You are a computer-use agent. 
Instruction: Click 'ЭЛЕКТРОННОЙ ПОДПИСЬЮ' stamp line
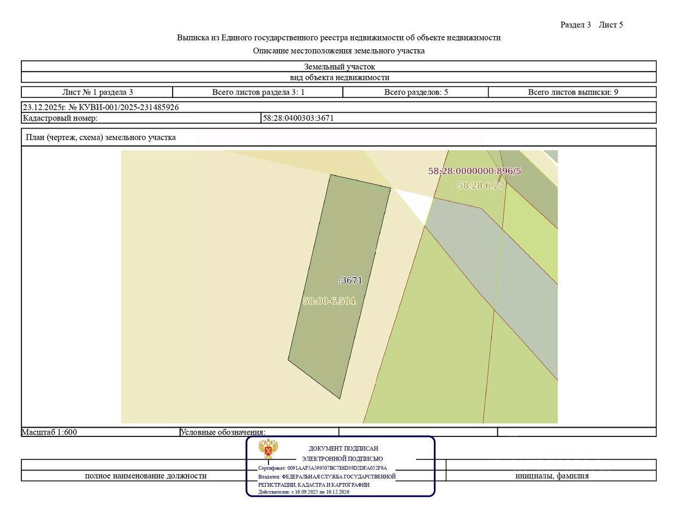[x=342, y=459]
